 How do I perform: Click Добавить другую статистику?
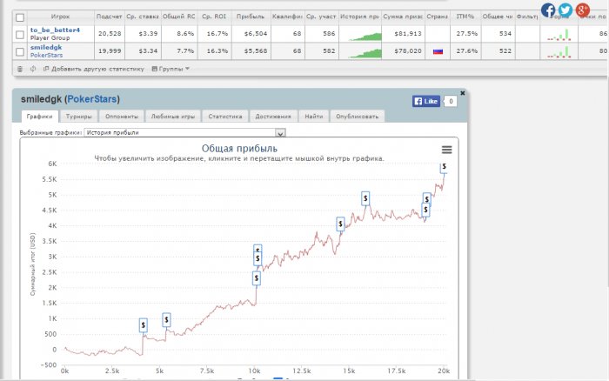coord(94,69)
